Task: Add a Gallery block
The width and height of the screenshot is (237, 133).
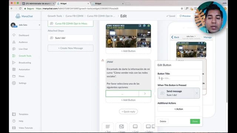Action: (149, 128)
